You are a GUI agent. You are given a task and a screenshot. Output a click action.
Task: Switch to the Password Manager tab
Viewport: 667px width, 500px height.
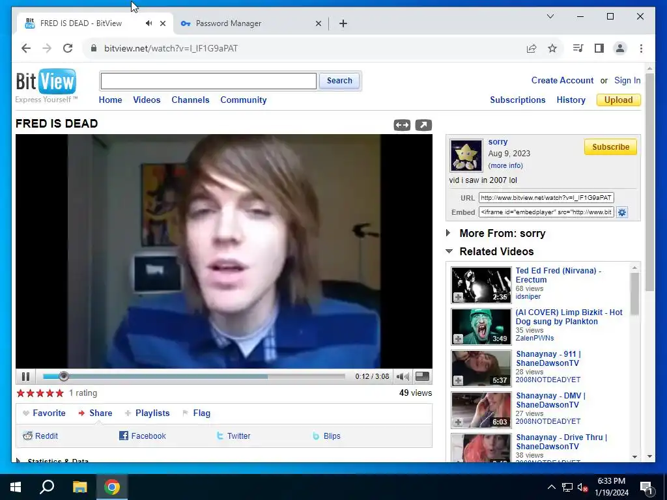coord(251,23)
